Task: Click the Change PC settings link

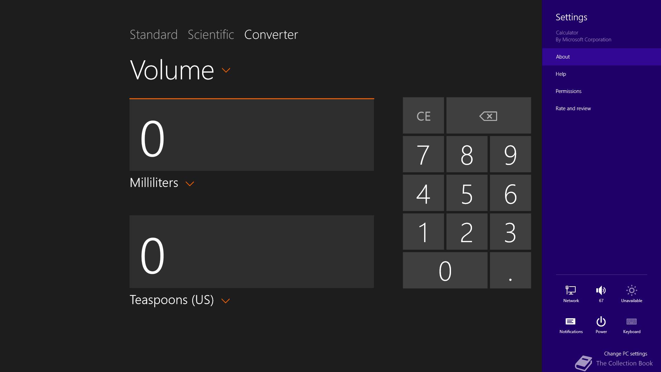Action: [626, 354]
